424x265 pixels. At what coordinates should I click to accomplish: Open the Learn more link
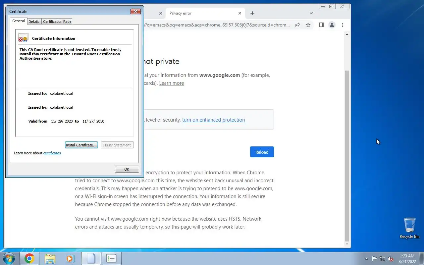(172, 83)
